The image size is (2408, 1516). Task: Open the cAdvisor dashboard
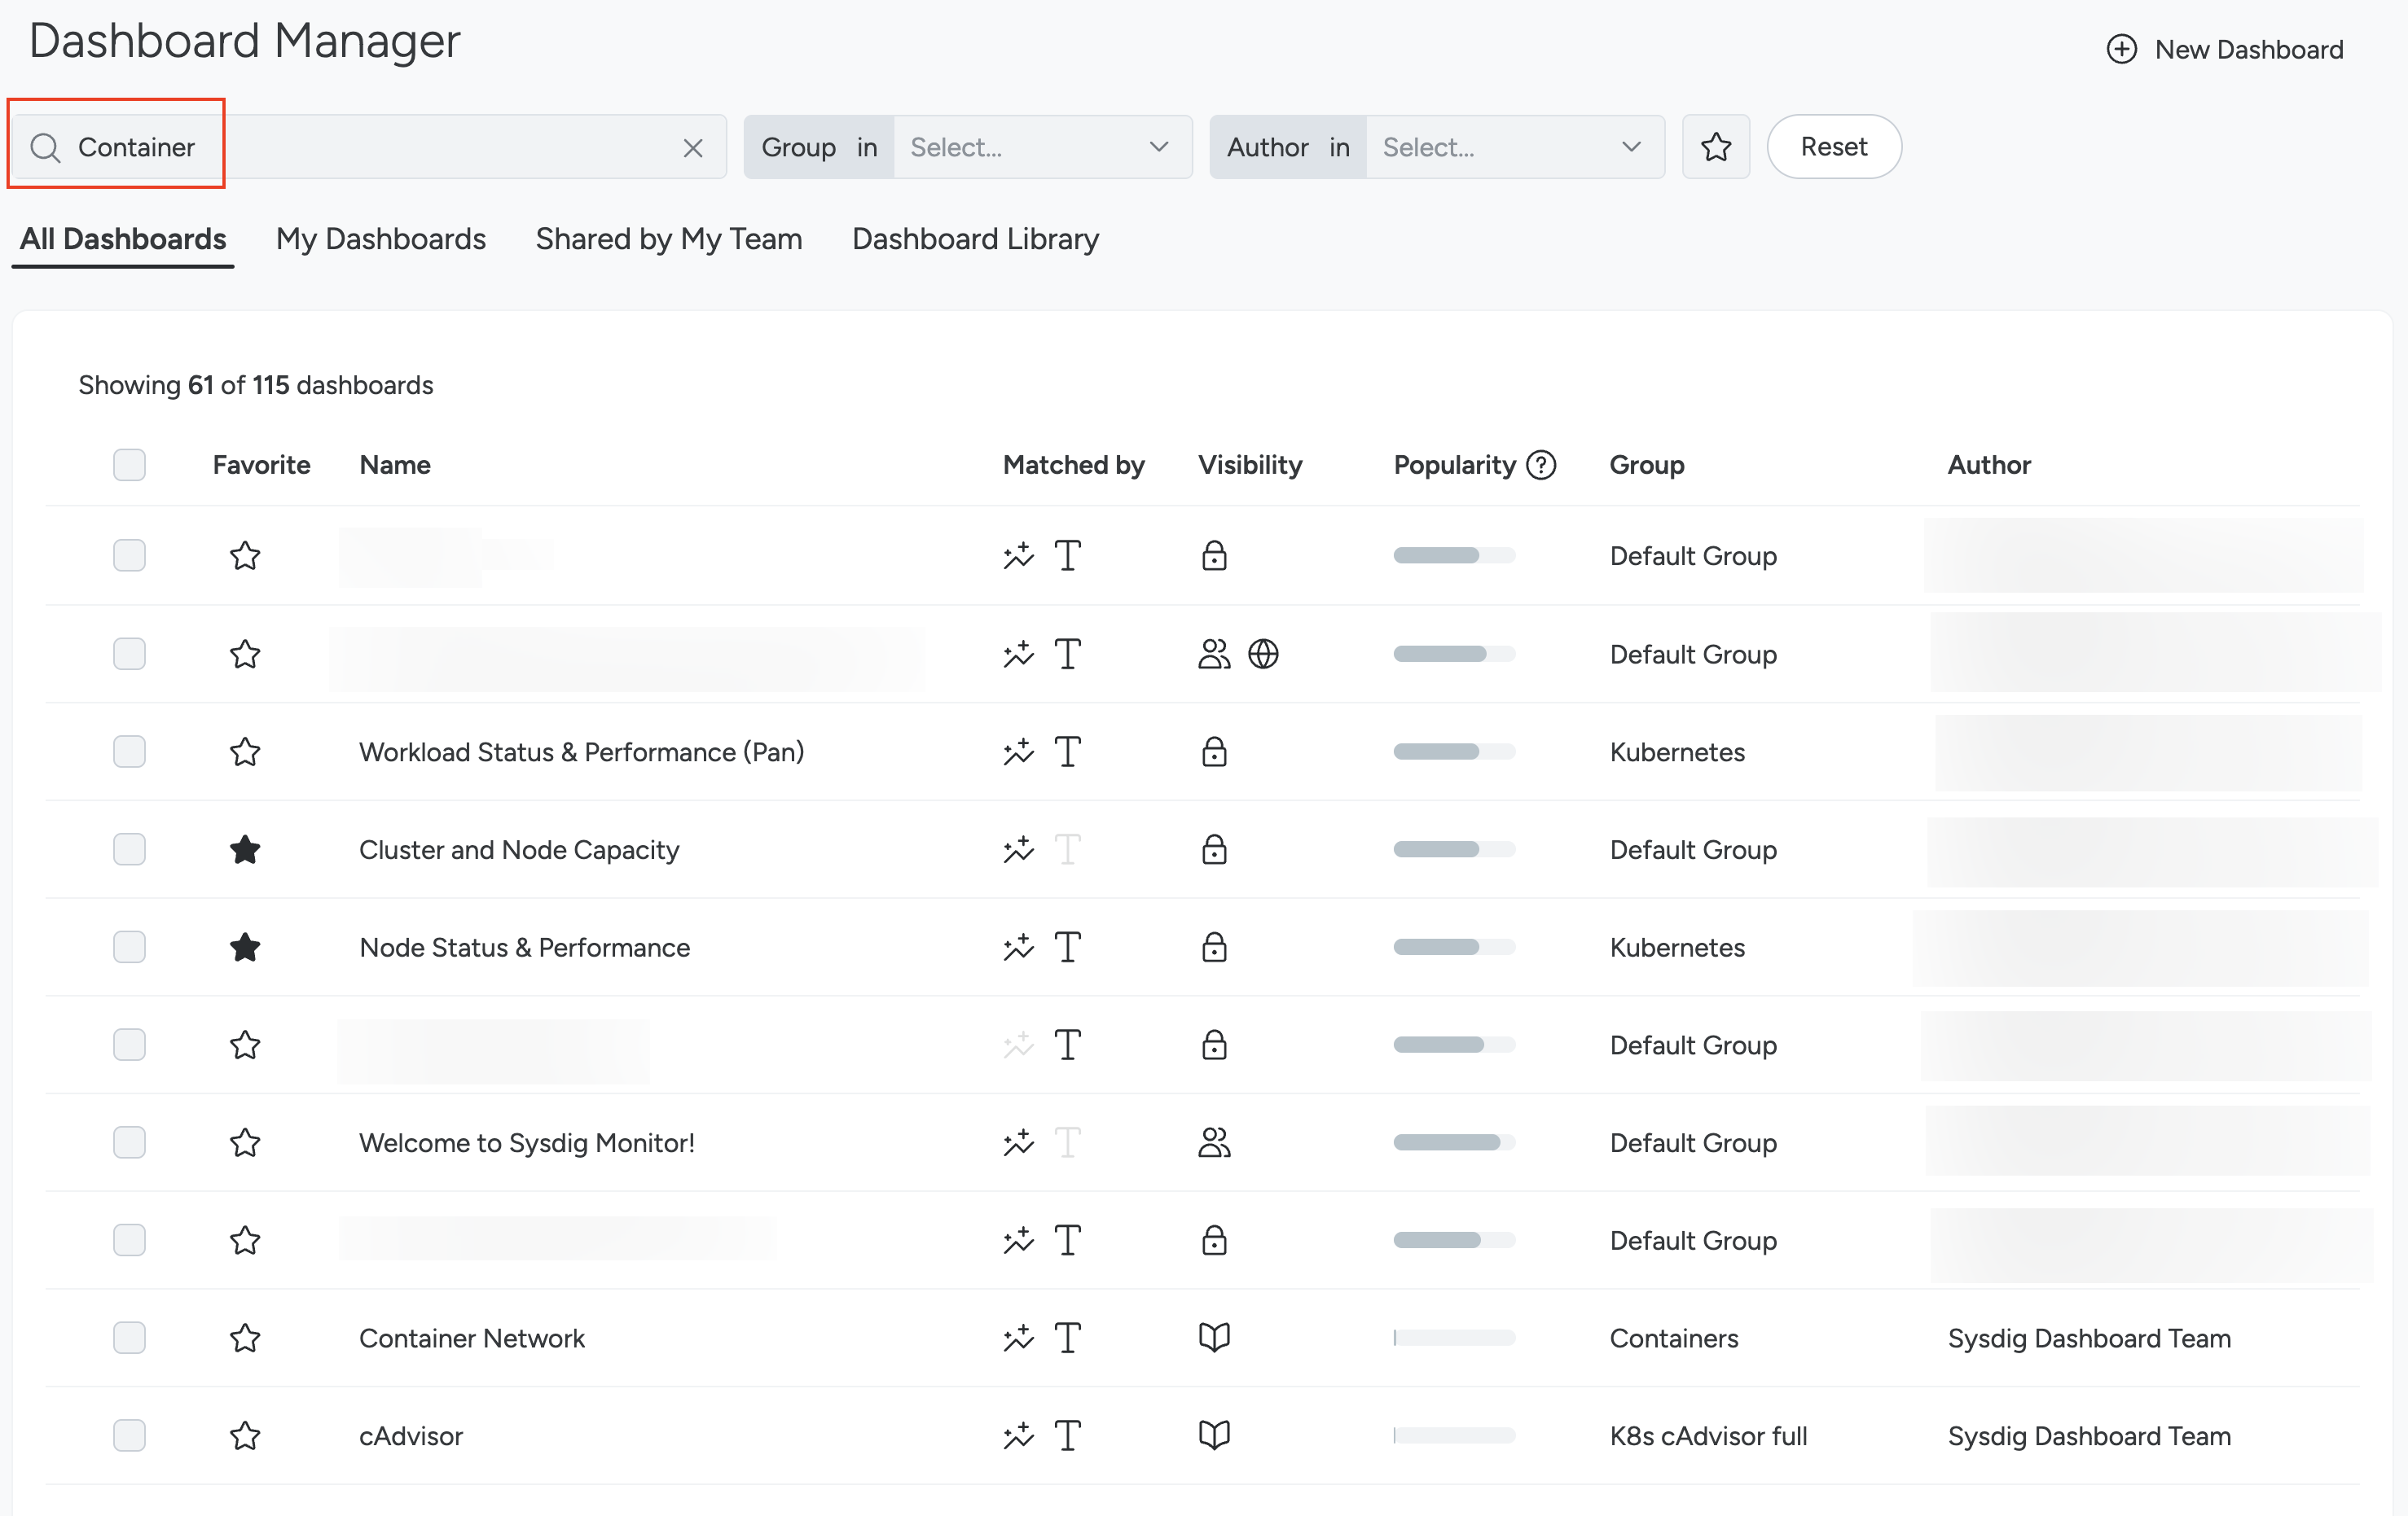411,1436
